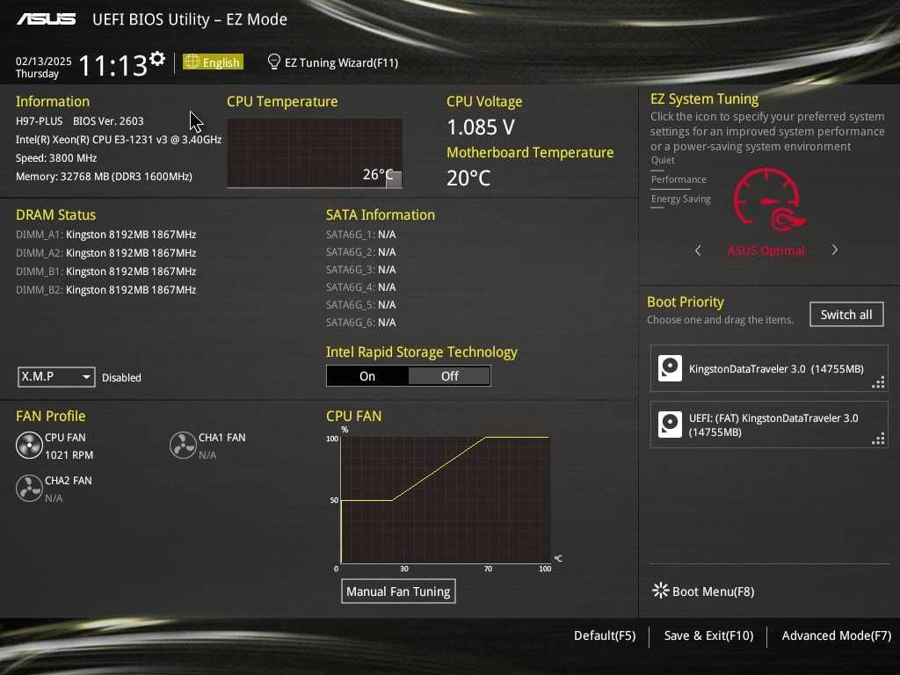
Task: Select the KingstonDataTraveler 3.0 (14755MB) boot item
Action: pos(769,368)
